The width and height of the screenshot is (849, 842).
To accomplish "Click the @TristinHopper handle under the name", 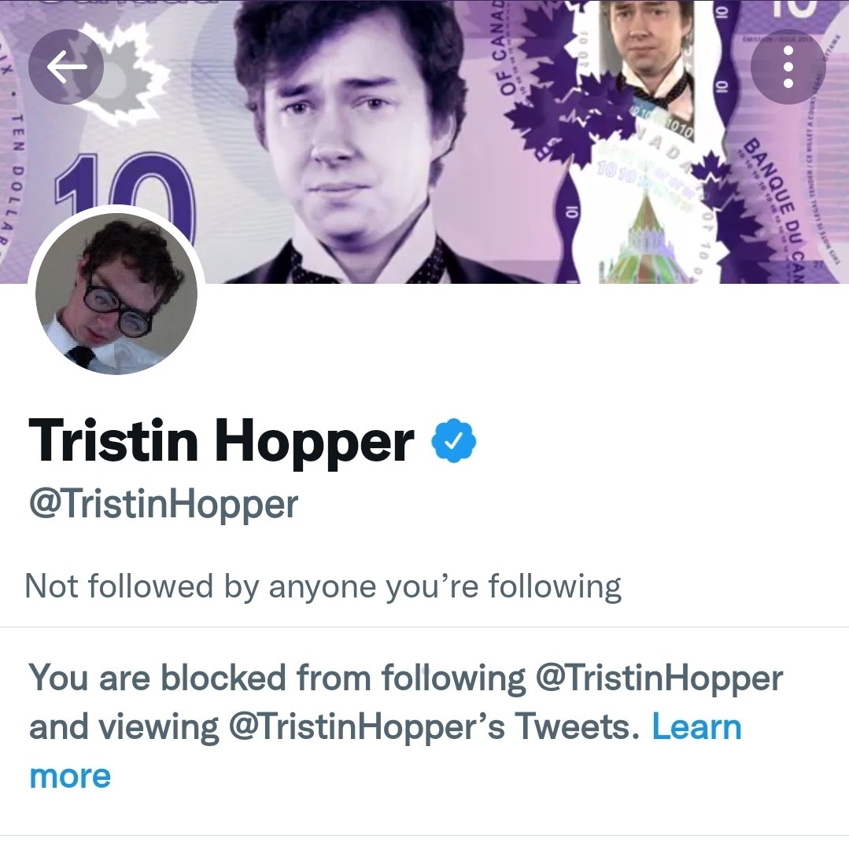I will pos(164,504).
